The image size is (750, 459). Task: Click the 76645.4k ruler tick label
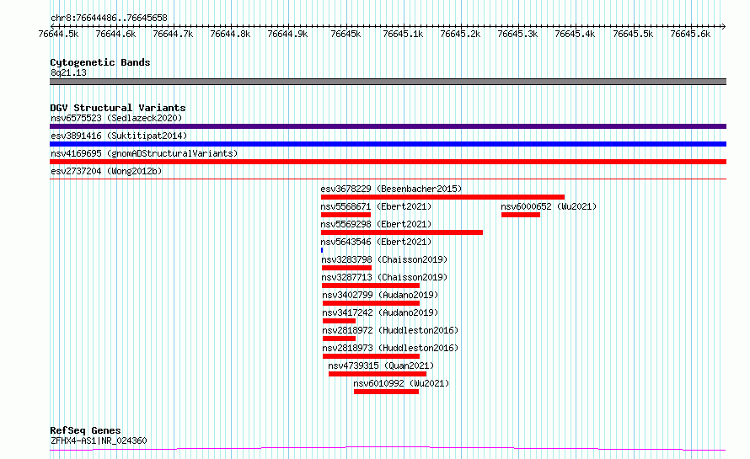coord(576,34)
